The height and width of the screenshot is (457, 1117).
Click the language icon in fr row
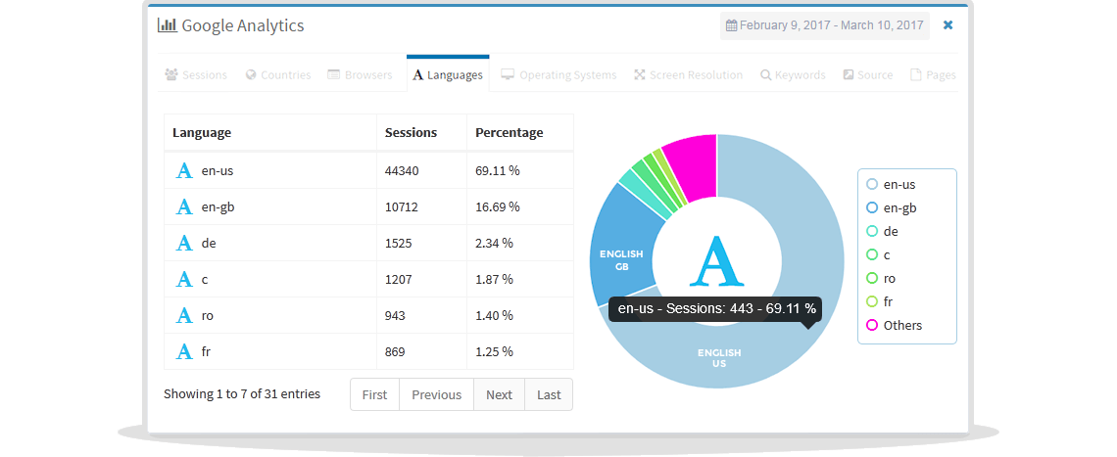(x=184, y=351)
